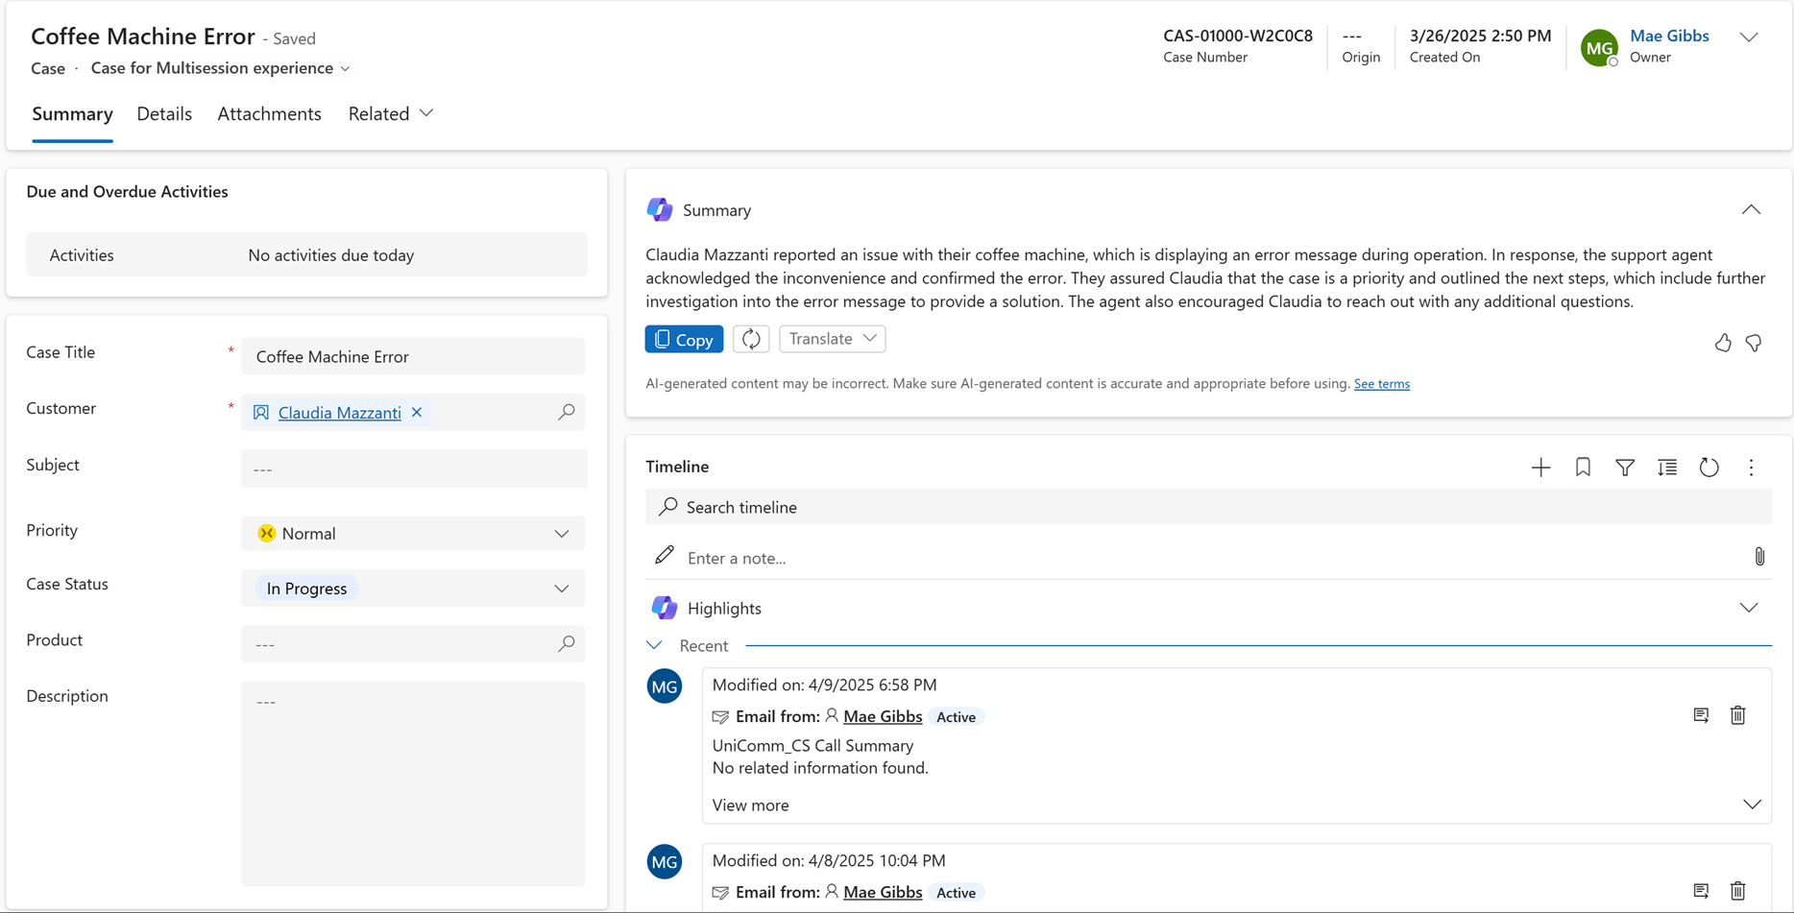Screen dimensions: 1794x913
Task: Regenerate the AI summary
Action: tap(751, 339)
